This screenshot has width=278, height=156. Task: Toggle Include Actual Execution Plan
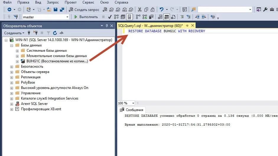[x=138, y=17]
